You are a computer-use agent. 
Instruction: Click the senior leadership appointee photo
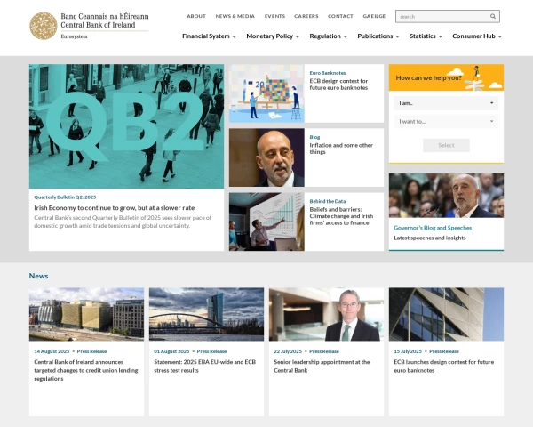(326, 314)
